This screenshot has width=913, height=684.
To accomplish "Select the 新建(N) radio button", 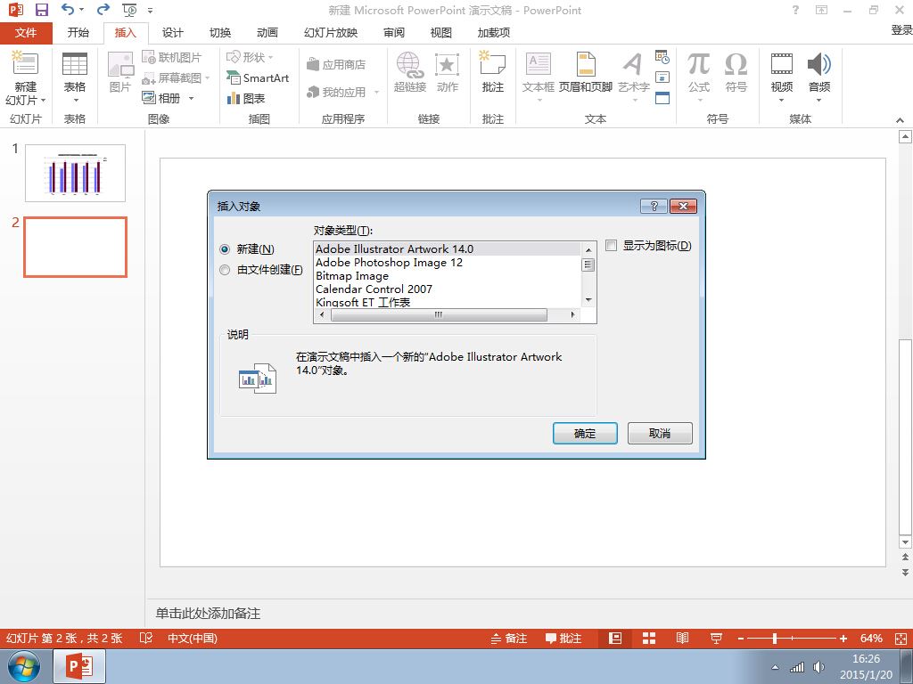I will (225, 249).
